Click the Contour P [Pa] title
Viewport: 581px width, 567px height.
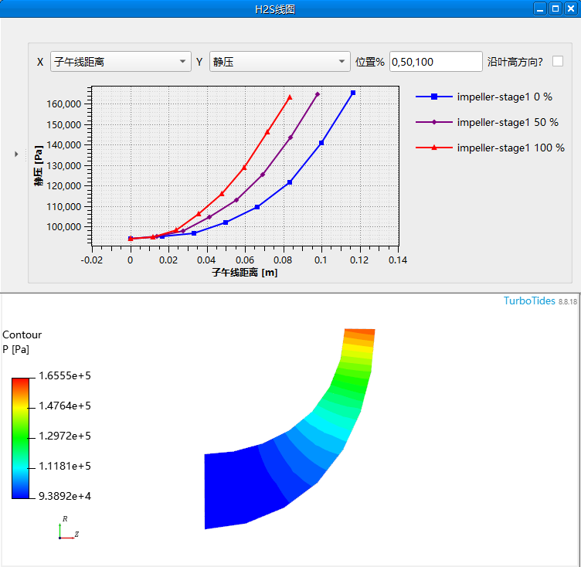coord(22,341)
